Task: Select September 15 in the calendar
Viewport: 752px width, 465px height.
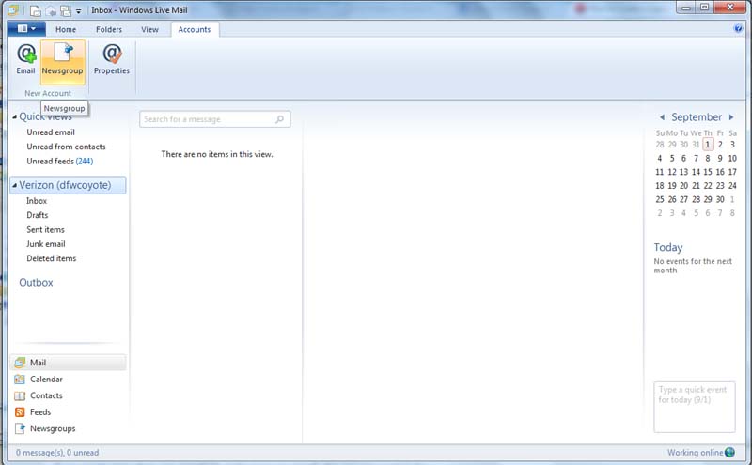Action: click(x=708, y=172)
